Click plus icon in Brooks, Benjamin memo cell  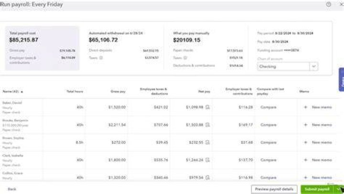pyautogui.click(x=305, y=125)
